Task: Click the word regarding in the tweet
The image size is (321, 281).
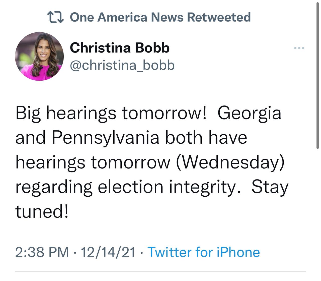Action: click(54, 187)
